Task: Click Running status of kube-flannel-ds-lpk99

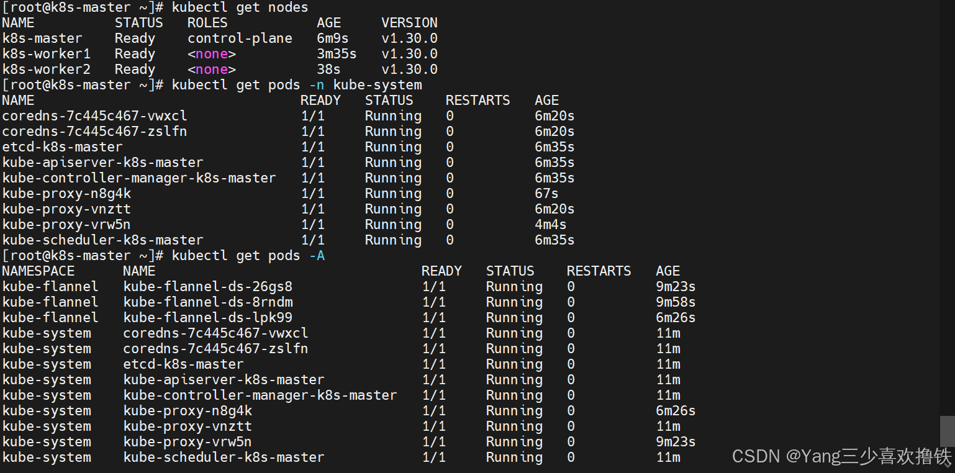Action: pos(514,318)
